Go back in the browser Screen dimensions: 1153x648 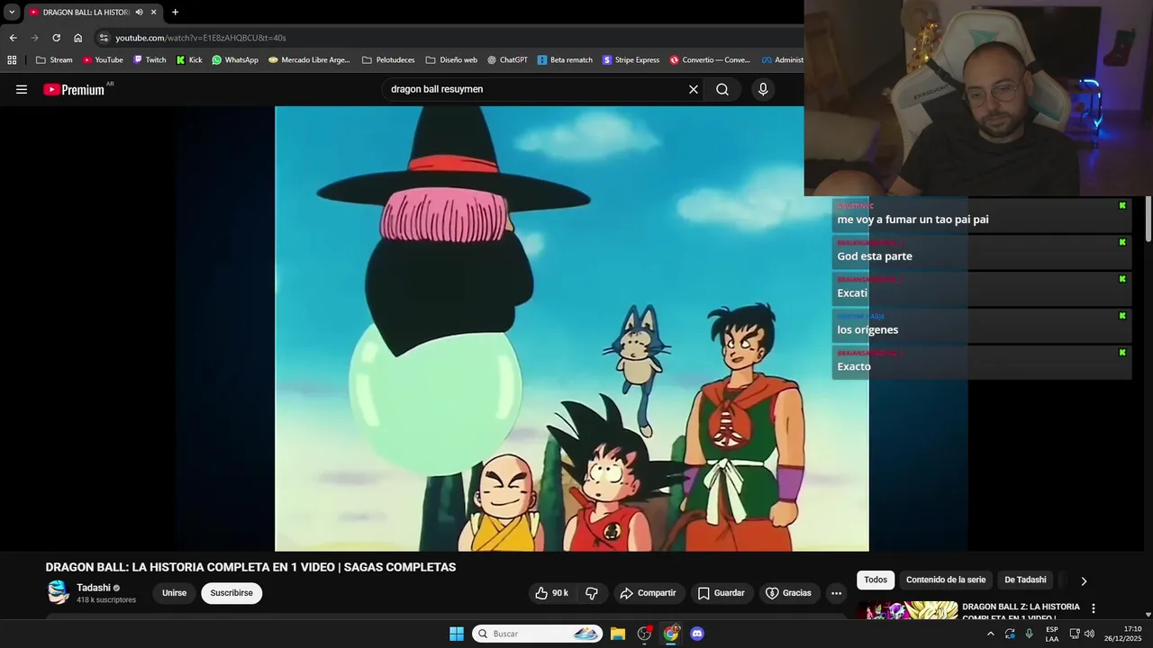click(13, 38)
